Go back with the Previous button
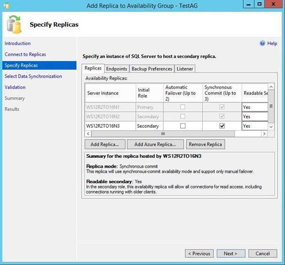The width and height of the screenshot is (285, 265). 199,253
